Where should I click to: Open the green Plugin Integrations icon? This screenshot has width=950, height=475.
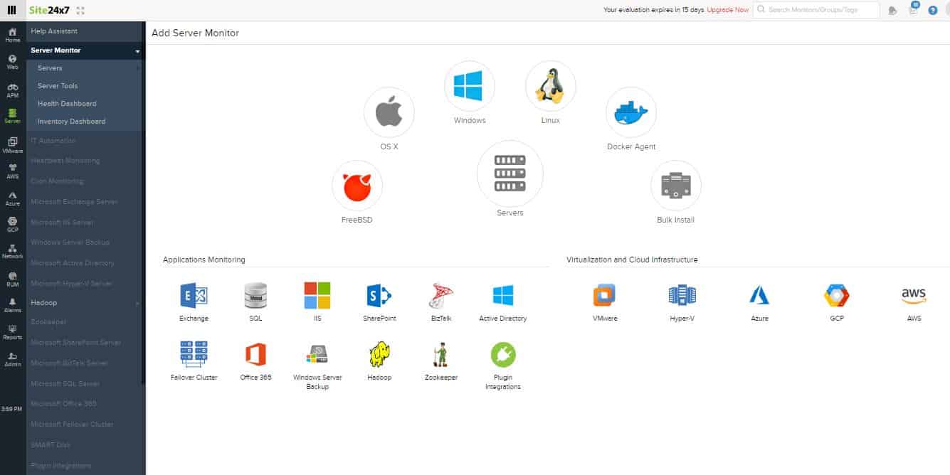(503, 354)
